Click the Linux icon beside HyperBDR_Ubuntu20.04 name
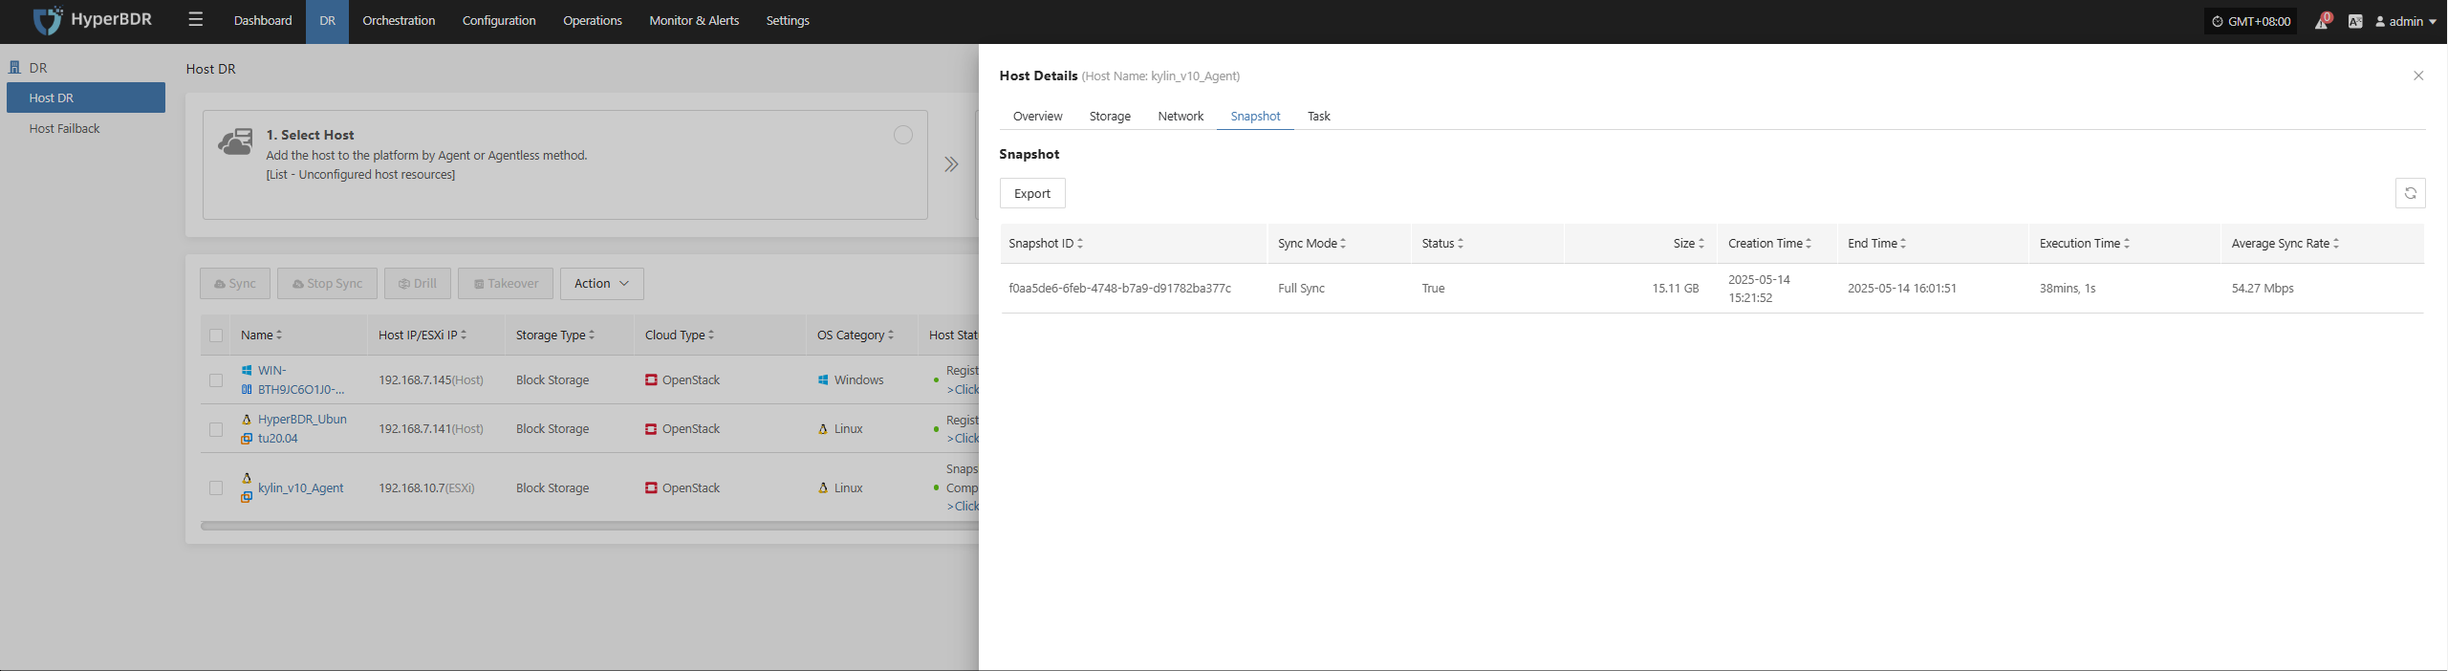The image size is (2448, 671). [x=247, y=419]
